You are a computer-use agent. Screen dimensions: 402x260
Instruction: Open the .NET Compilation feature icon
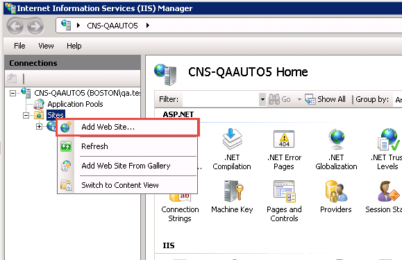click(x=232, y=139)
